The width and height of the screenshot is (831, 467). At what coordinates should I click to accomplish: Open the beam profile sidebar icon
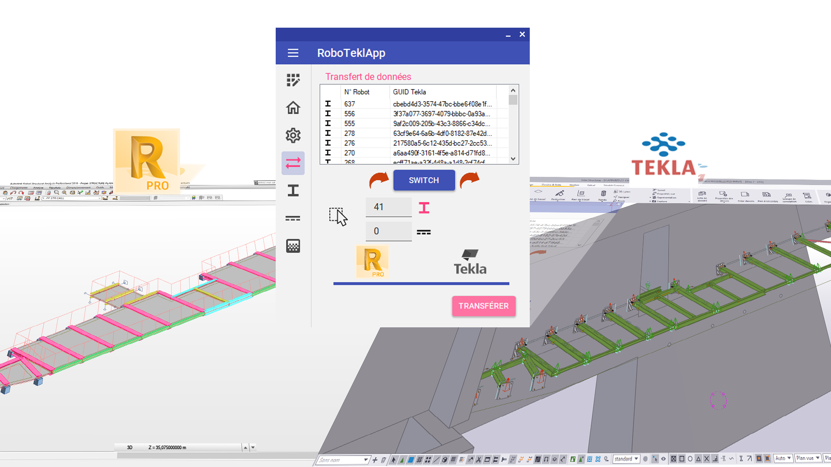(x=293, y=191)
